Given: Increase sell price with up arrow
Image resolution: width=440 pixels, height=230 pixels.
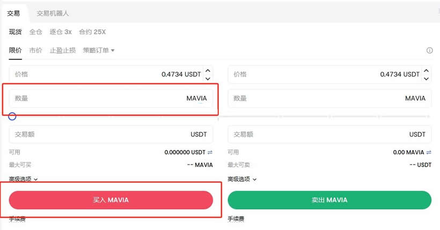Looking at the screenshot, I should [427, 70].
